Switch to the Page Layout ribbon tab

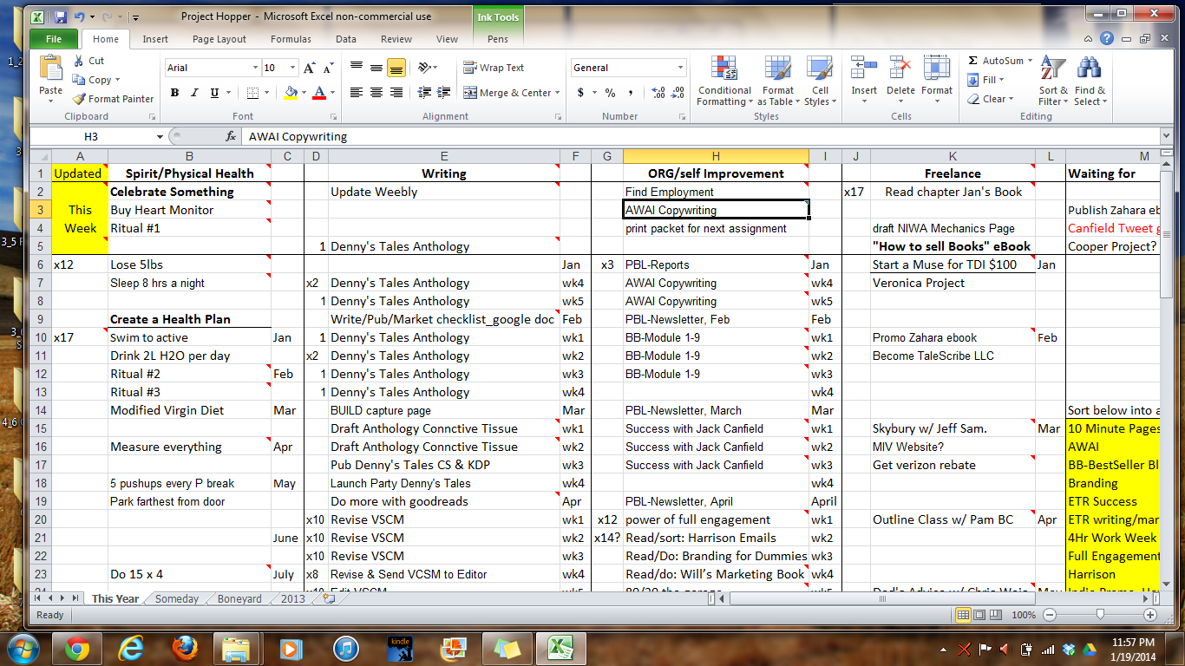tap(219, 39)
